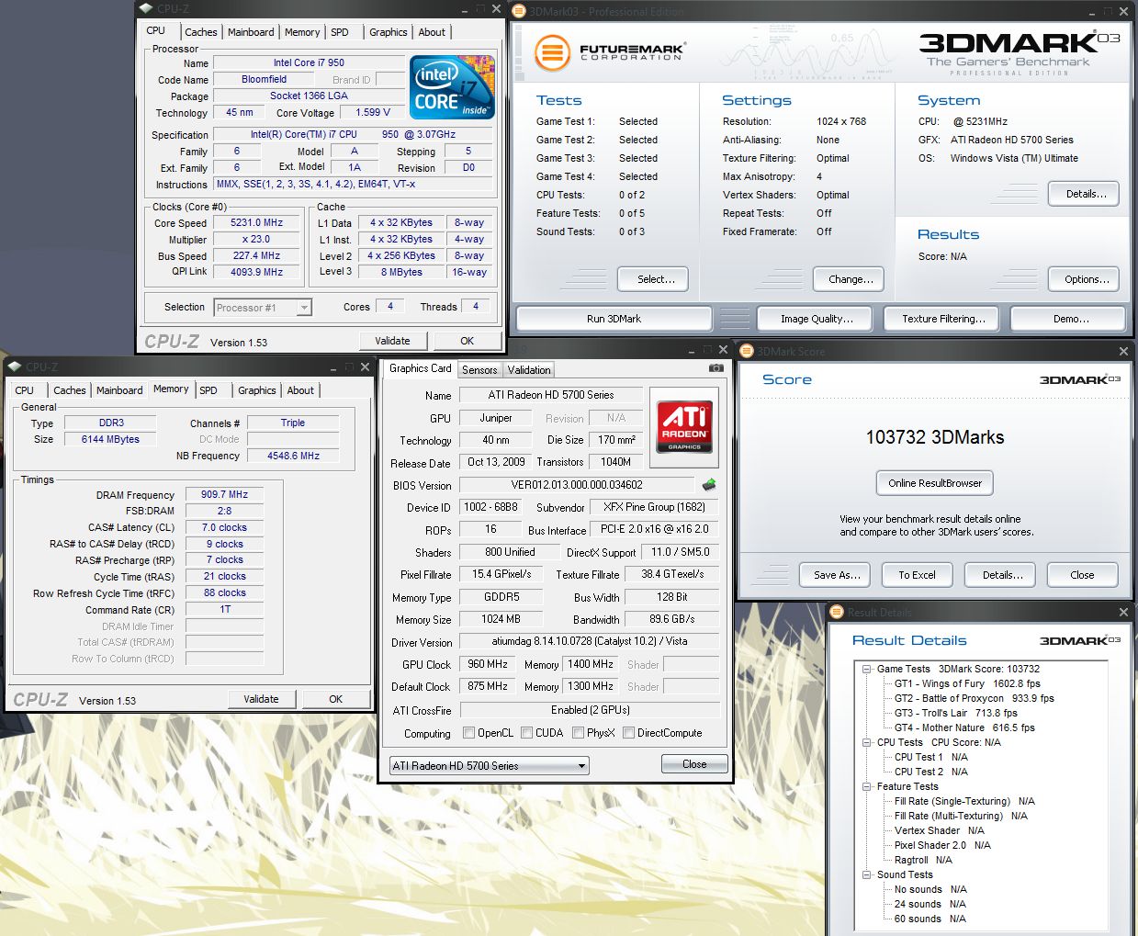Screen dimensions: 1138x936
Task: Select GT4 - Mother Nature result row
Action: coord(964,727)
